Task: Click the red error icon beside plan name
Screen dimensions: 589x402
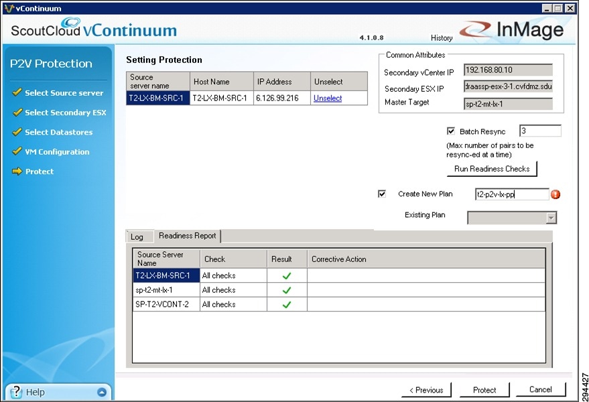Action: point(555,194)
